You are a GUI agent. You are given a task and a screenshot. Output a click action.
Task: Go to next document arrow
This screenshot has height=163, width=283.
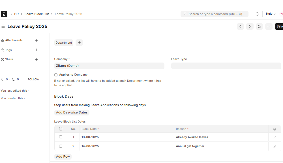pyautogui.click(x=250, y=26)
